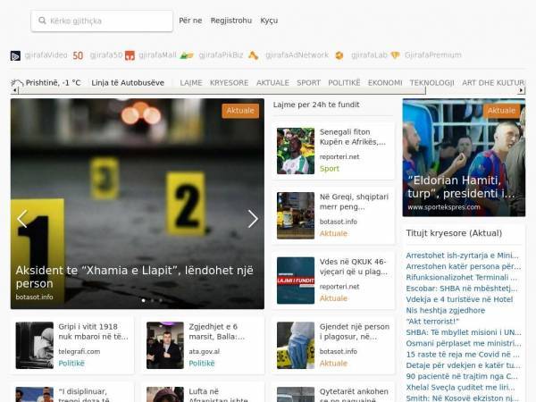Show next slide with right carousel arrow

(253, 219)
